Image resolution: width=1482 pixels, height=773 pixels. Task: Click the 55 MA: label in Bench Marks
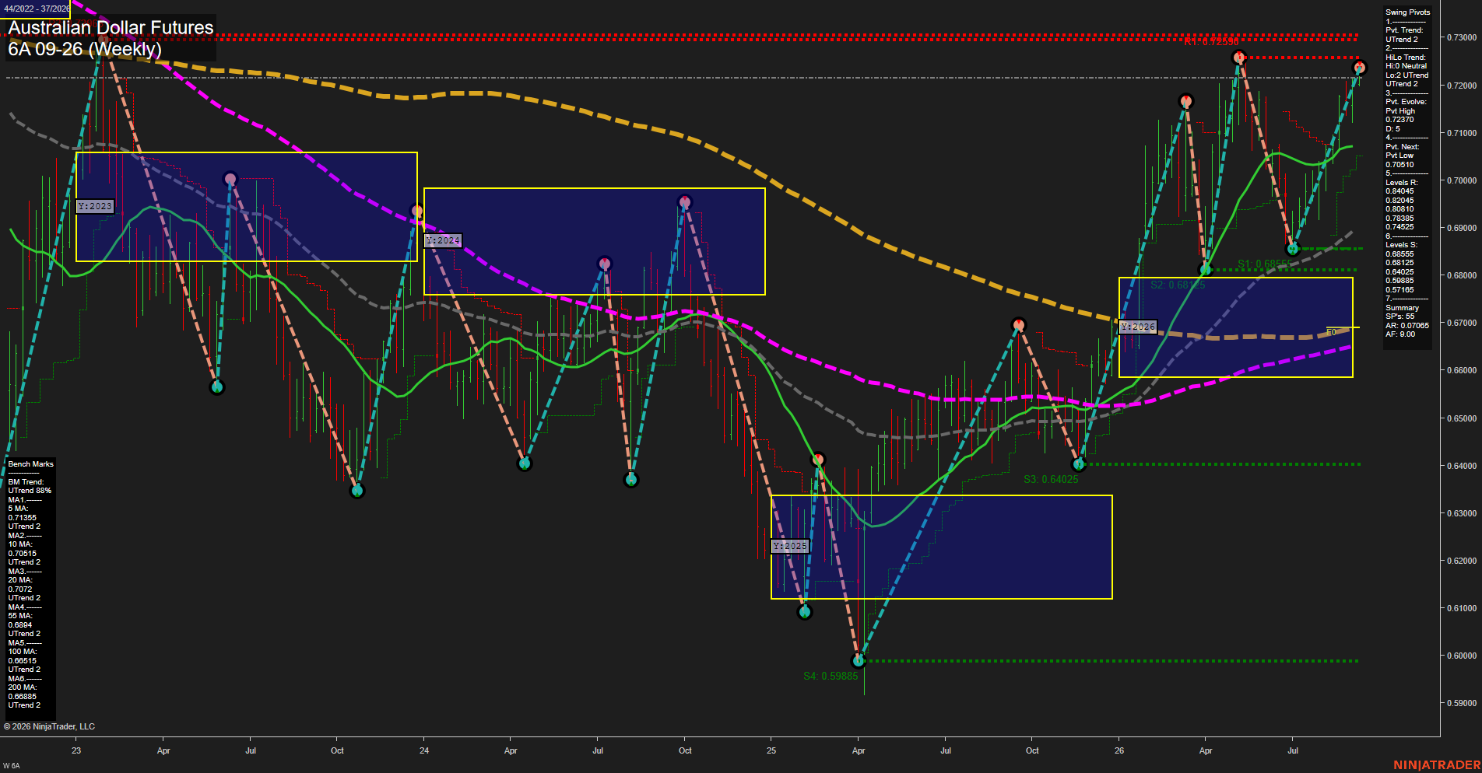pos(20,616)
